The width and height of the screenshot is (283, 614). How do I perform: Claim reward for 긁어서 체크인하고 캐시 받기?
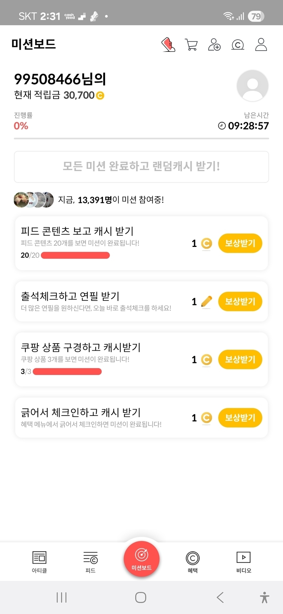(240, 418)
